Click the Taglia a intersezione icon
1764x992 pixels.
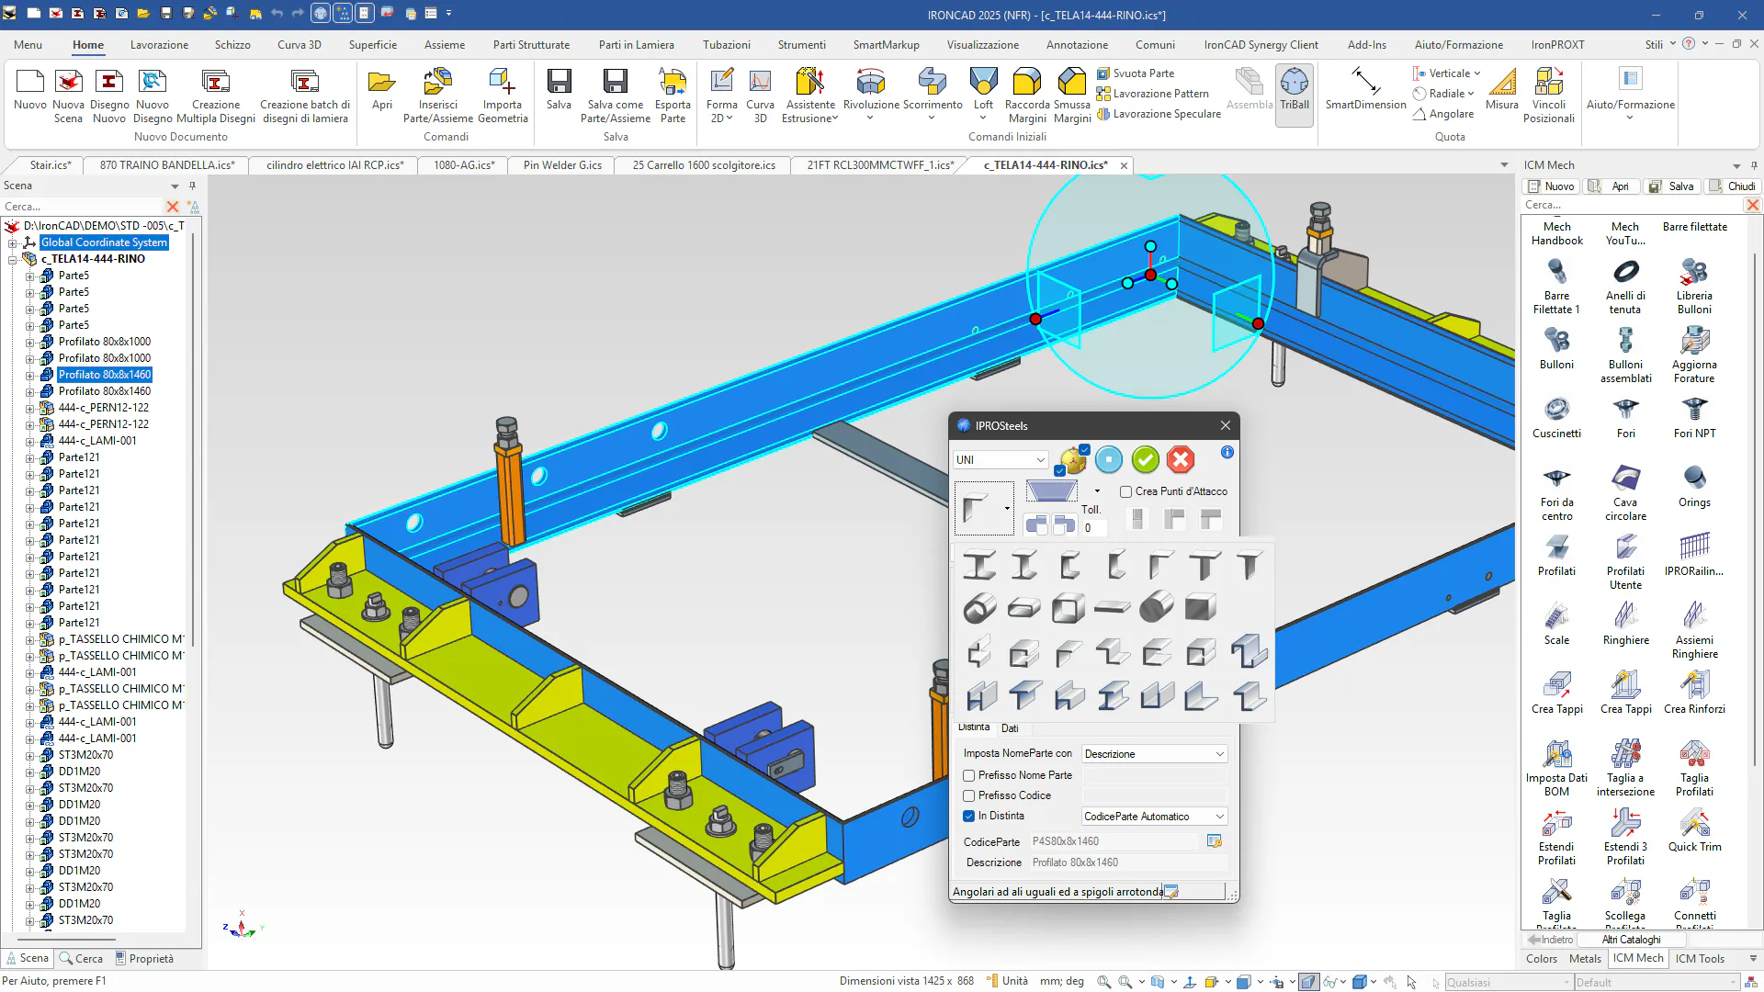(x=1624, y=755)
